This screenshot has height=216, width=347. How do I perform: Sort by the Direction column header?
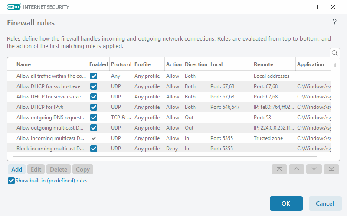click(x=196, y=64)
